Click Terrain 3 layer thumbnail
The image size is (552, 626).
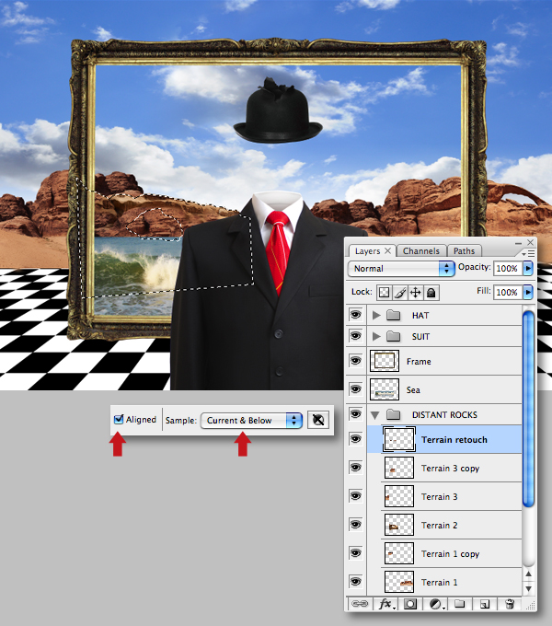click(399, 496)
